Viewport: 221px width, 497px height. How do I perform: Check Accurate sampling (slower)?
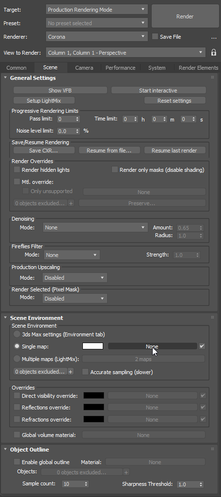85,372
